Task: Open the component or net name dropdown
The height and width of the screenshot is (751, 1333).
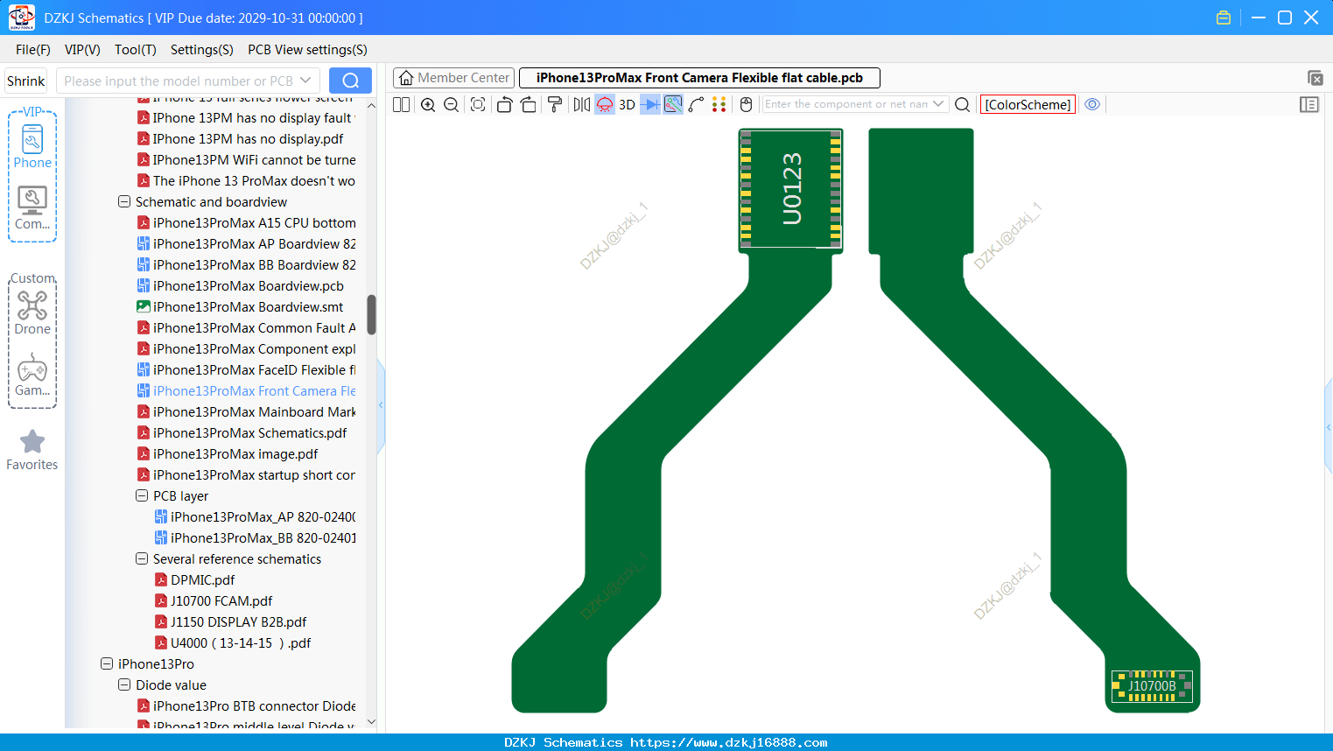Action: coord(938,103)
